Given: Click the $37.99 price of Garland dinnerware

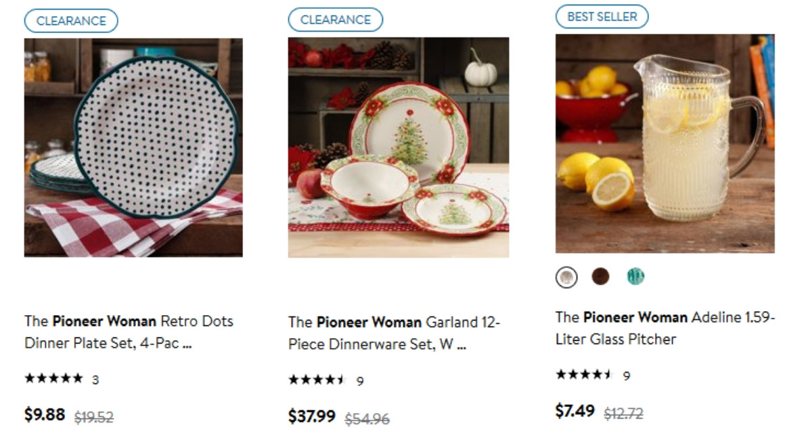Looking at the screenshot, I should pos(311,416).
